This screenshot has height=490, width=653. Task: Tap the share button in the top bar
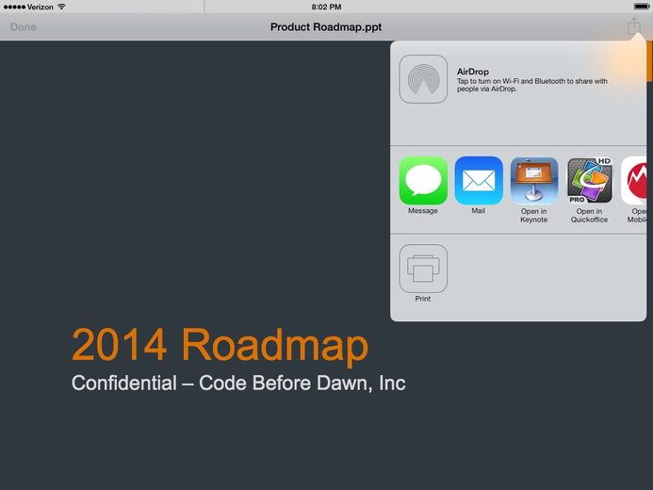634,26
